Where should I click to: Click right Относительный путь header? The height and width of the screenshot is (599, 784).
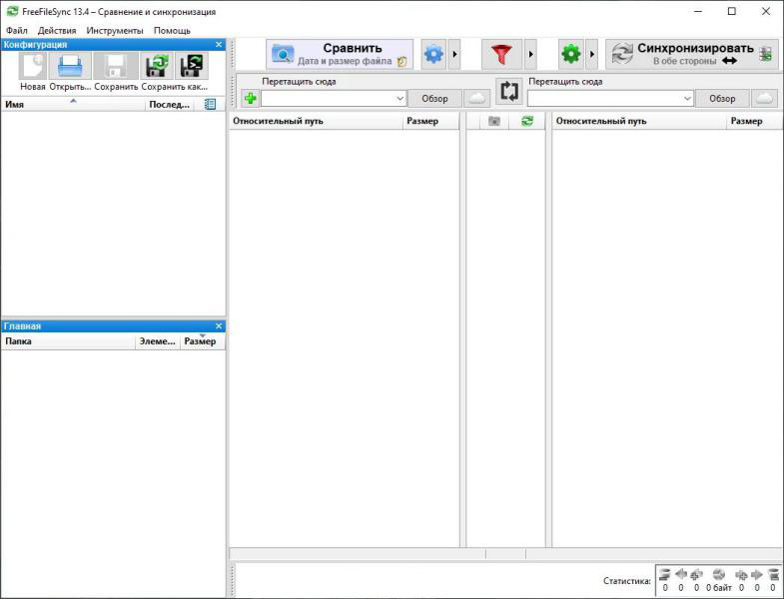(639, 121)
